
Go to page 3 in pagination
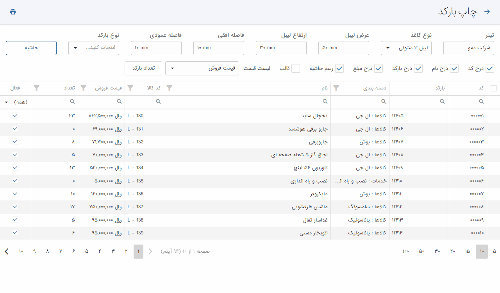[x=113, y=251]
